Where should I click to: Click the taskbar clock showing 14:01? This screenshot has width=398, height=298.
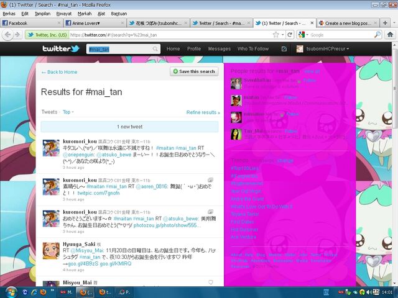click(387, 292)
